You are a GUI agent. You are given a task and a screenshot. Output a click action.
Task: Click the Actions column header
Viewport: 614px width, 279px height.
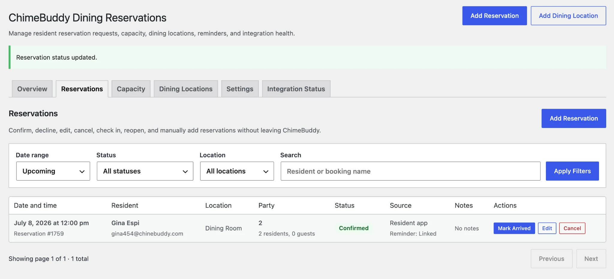coord(505,206)
